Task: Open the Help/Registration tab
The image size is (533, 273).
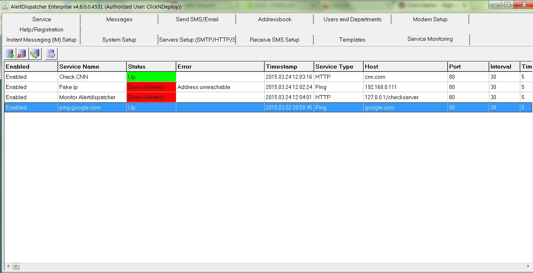Action: [42, 29]
